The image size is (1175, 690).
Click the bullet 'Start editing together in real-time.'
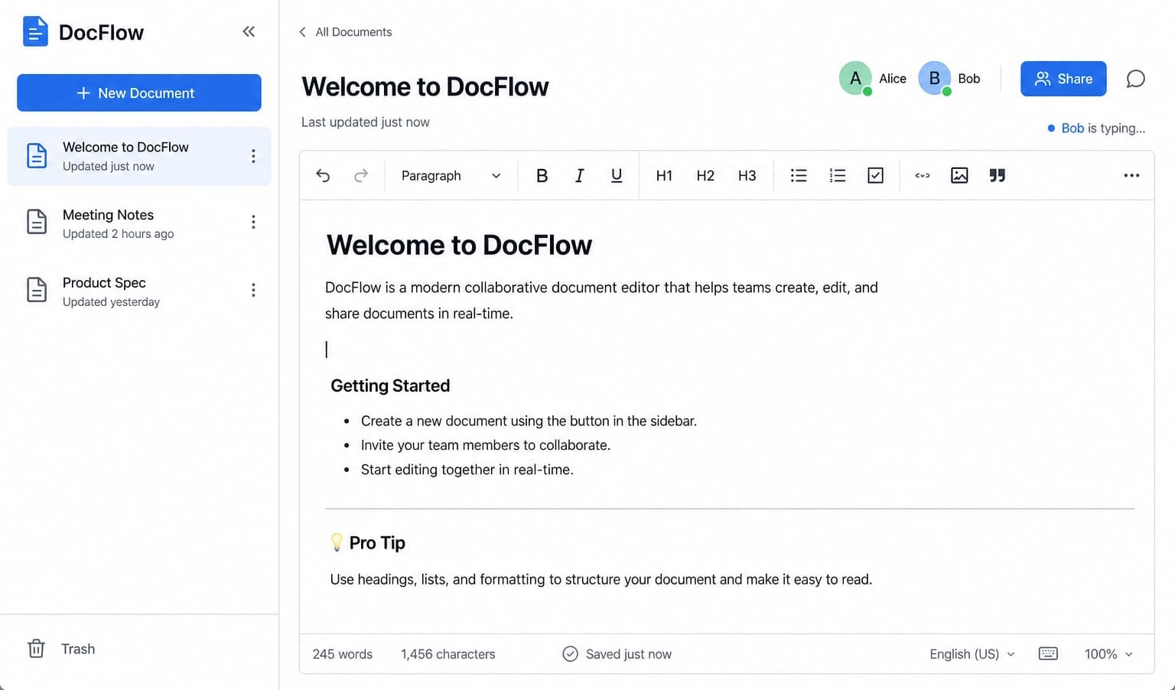467,470
